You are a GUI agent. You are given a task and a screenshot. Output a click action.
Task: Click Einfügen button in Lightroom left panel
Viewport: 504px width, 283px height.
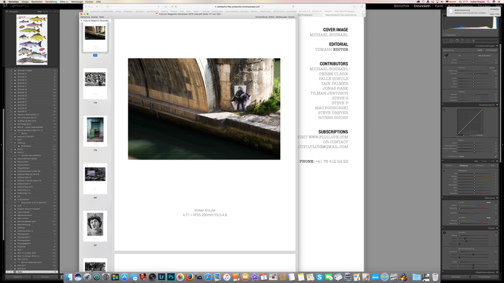tap(45, 277)
